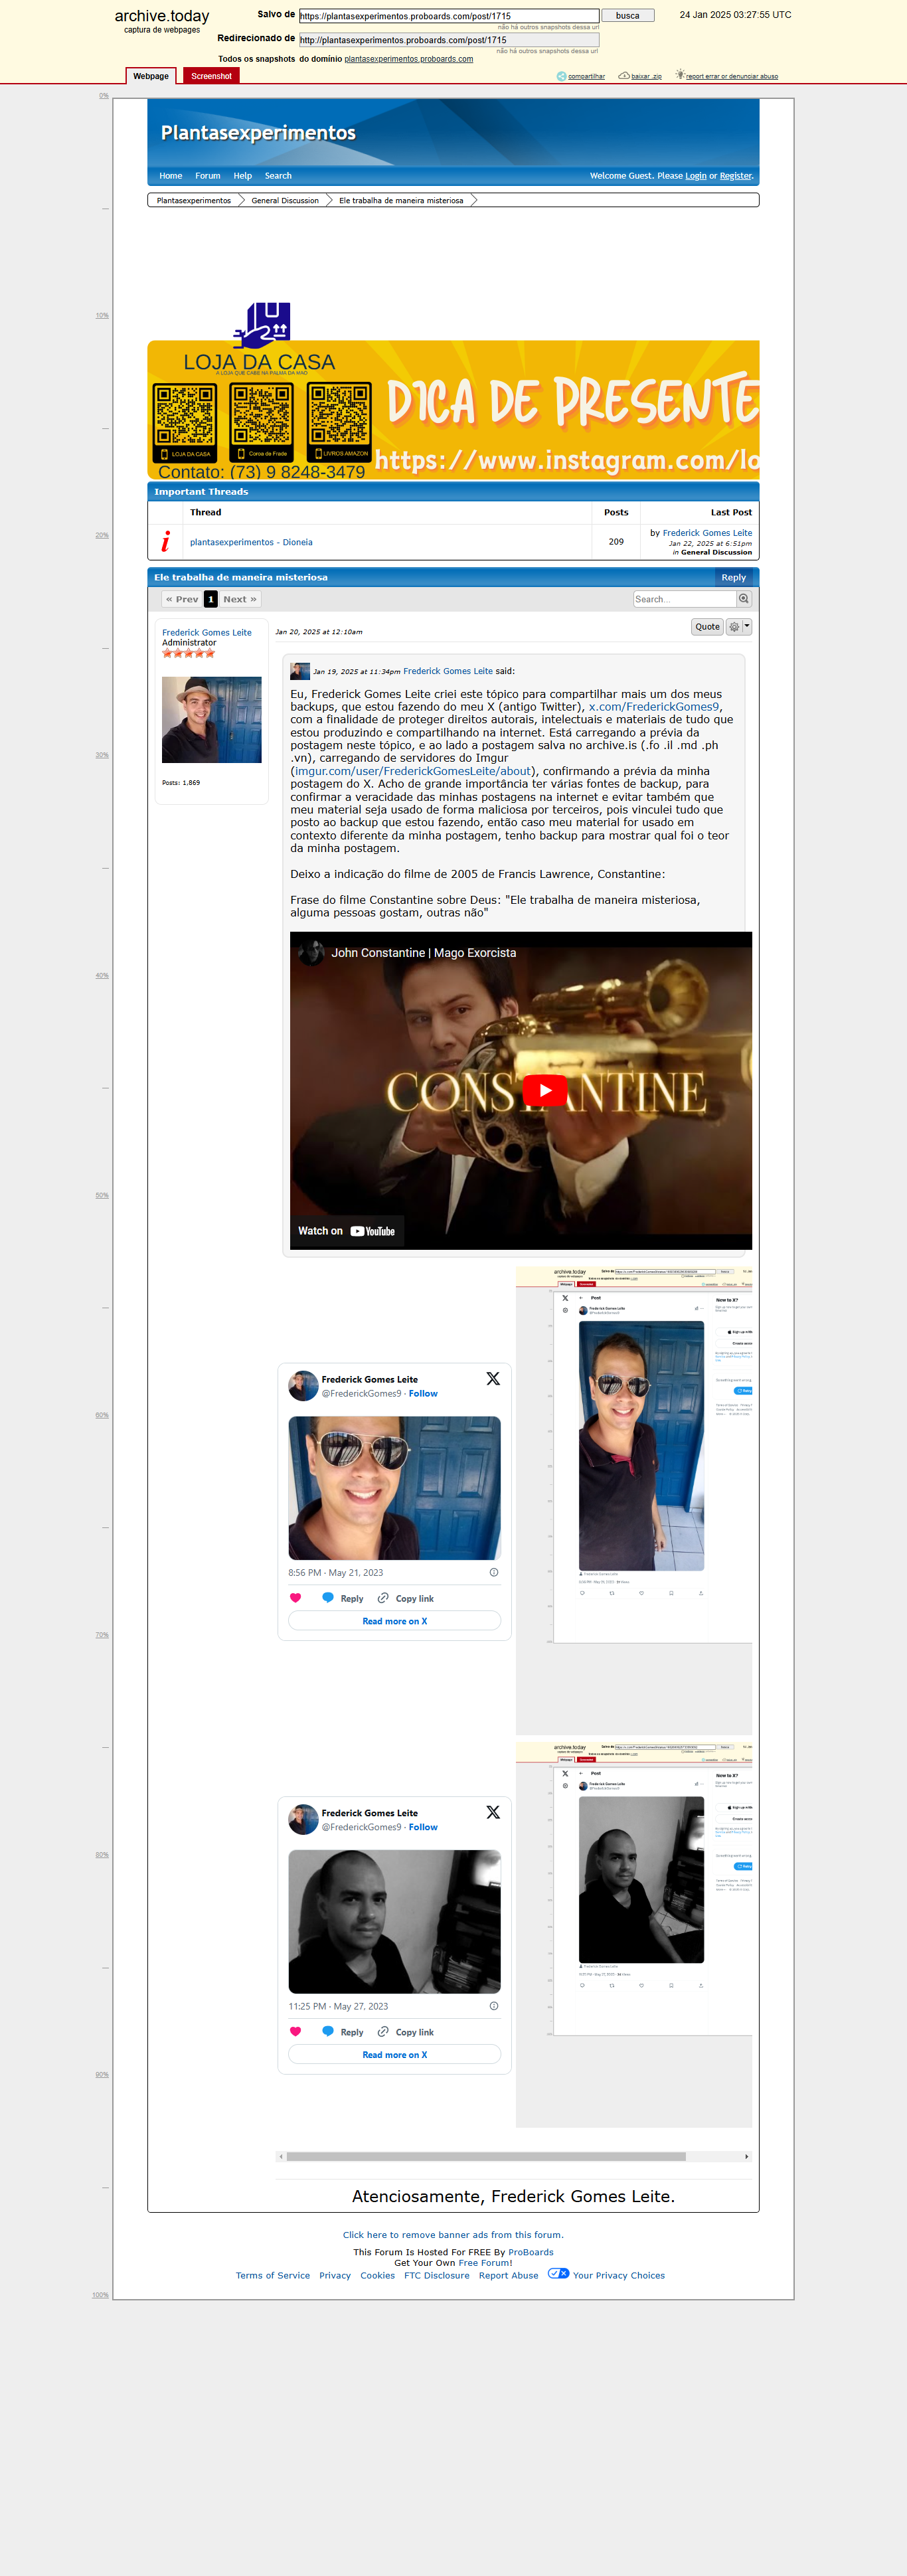The image size is (907, 2576).
Task: Click the report error lightbulb icon
Action: click(x=680, y=75)
